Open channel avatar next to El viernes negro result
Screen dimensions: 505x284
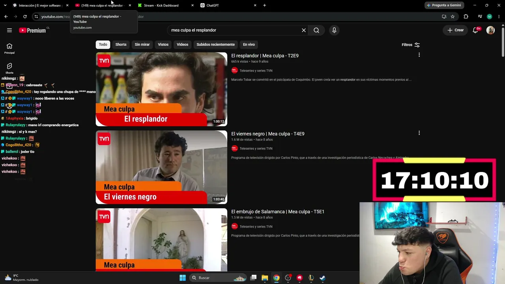[234, 148]
